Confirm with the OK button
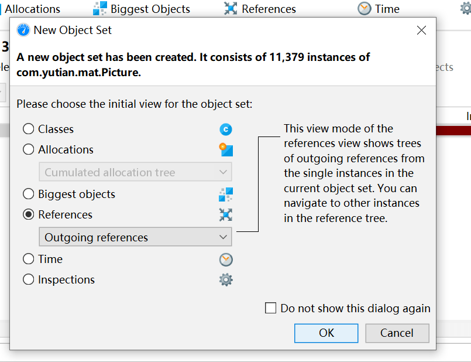The image size is (471, 362). pos(326,333)
